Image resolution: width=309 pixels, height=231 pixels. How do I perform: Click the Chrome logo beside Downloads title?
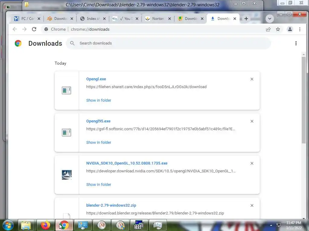[18, 43]
